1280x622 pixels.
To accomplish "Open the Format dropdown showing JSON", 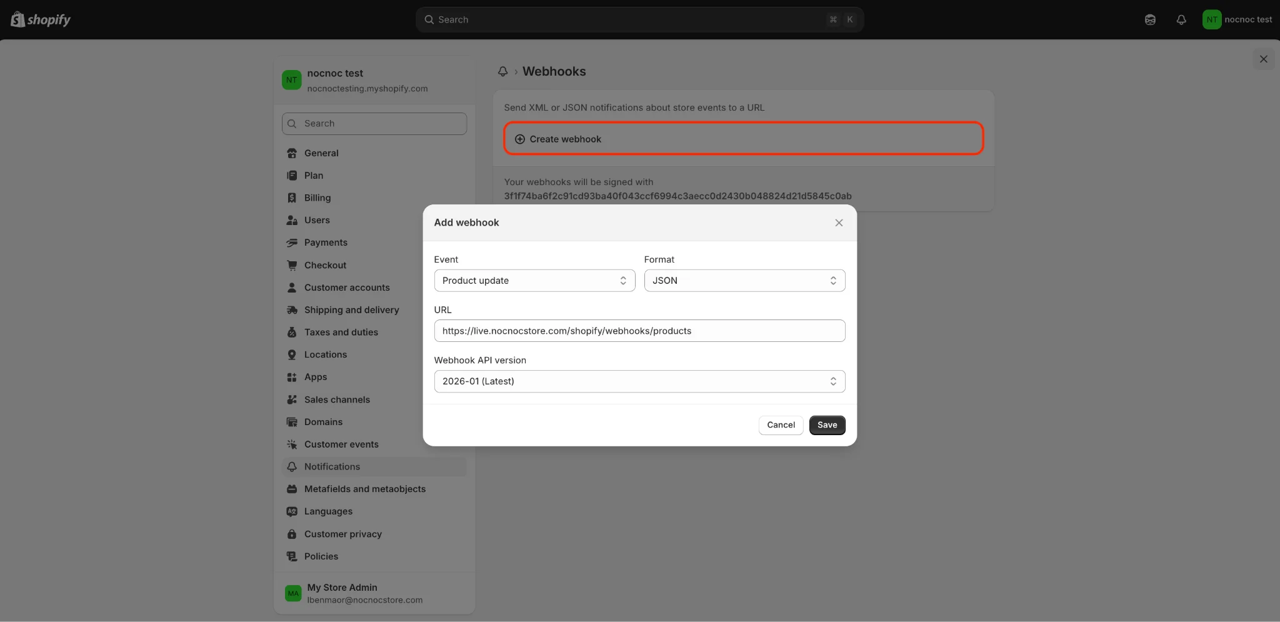I will (744, 281).
